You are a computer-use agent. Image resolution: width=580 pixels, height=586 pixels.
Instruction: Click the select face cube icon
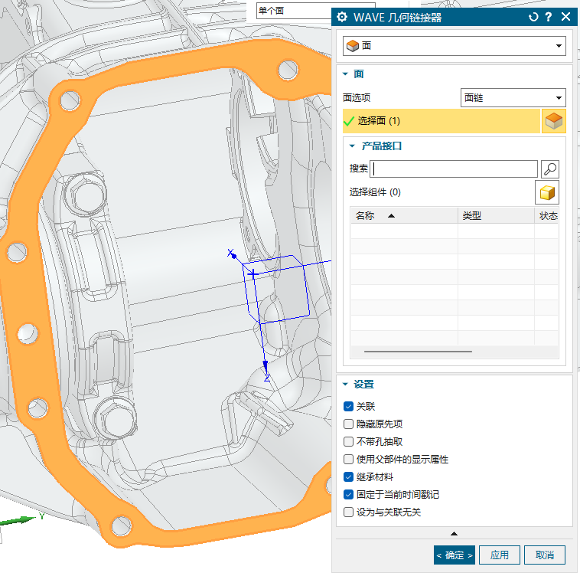tap(553, 121)
